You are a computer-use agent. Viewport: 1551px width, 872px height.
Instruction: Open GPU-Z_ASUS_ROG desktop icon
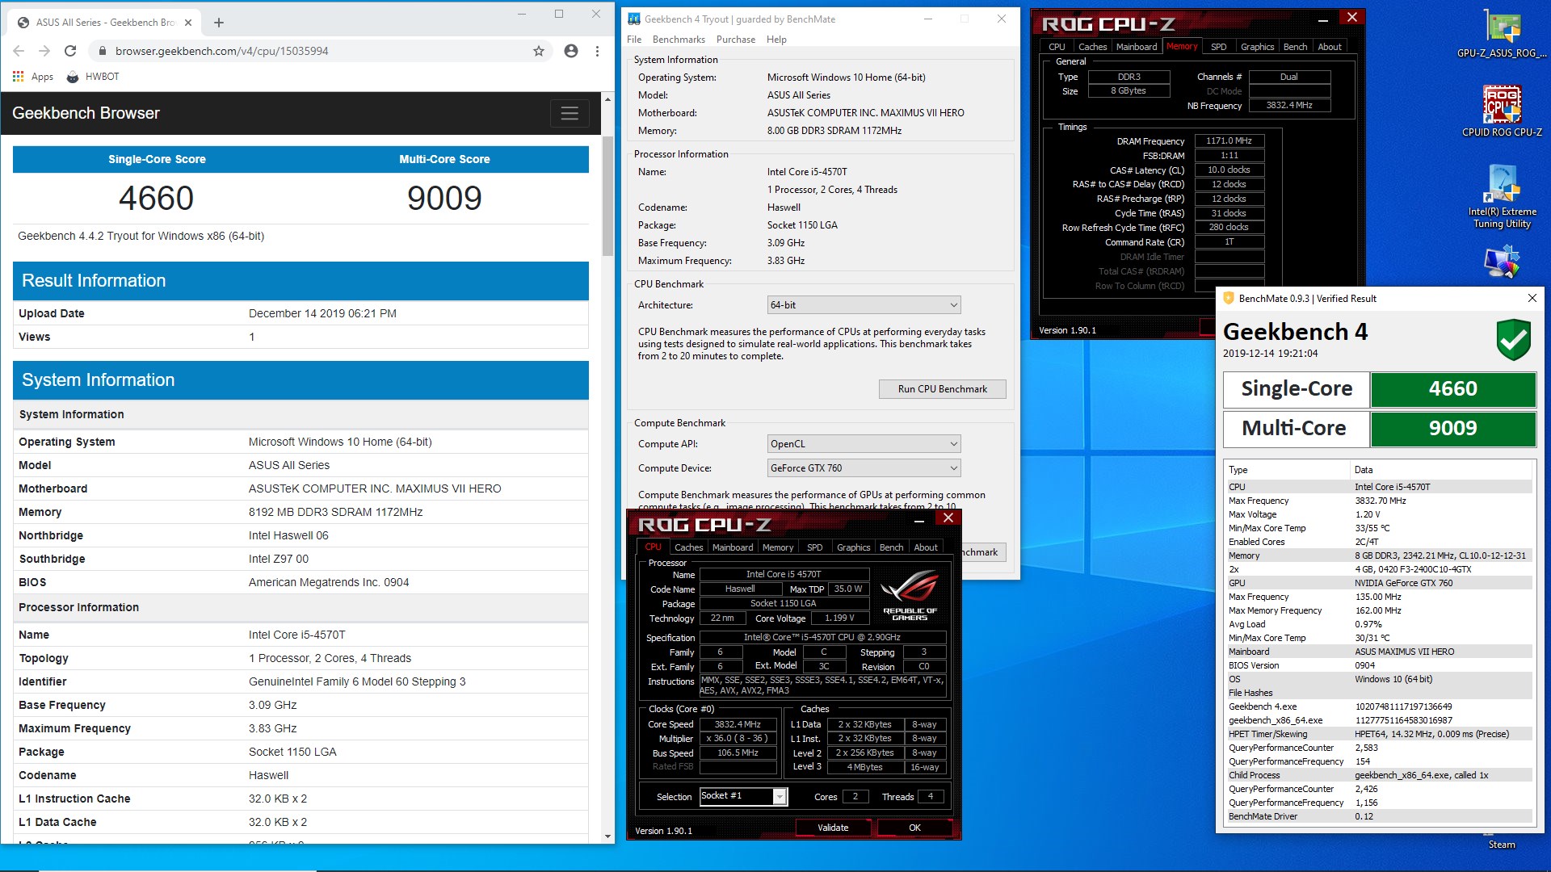click(x=1502, y=35)
